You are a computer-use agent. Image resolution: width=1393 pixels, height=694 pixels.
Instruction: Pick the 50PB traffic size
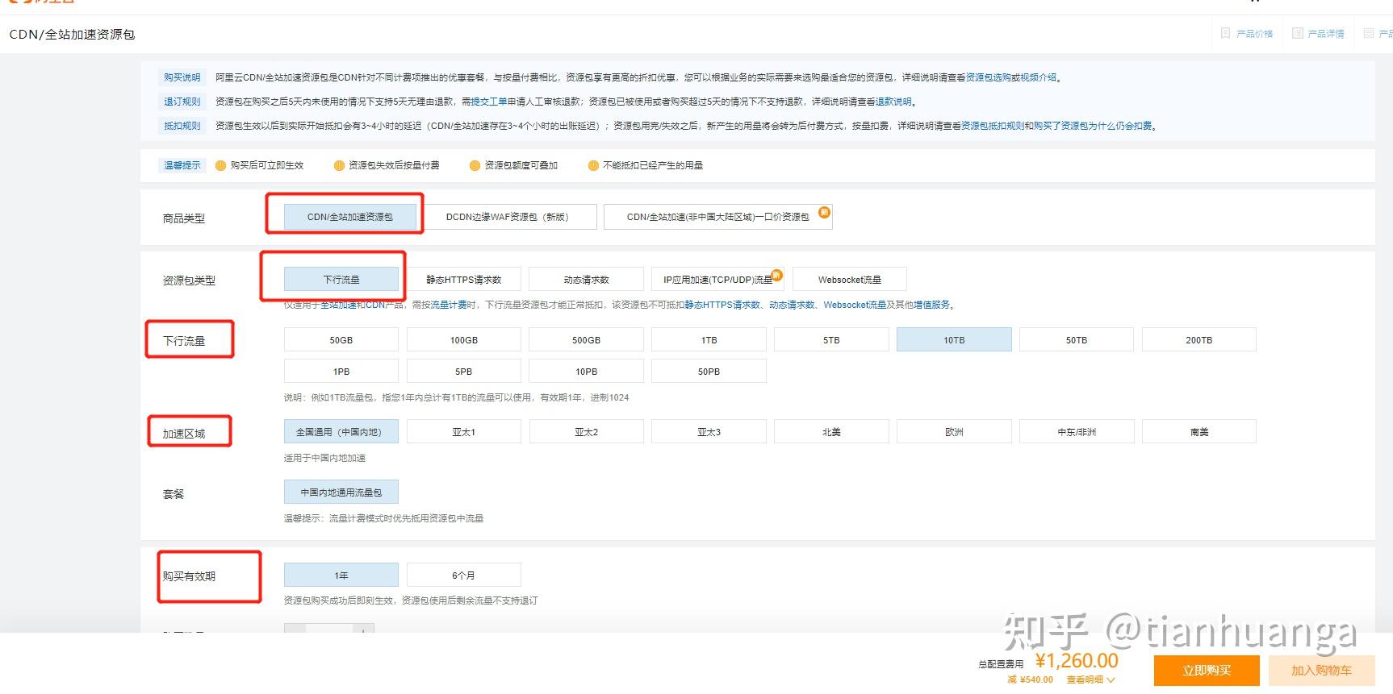pos(709,372)
